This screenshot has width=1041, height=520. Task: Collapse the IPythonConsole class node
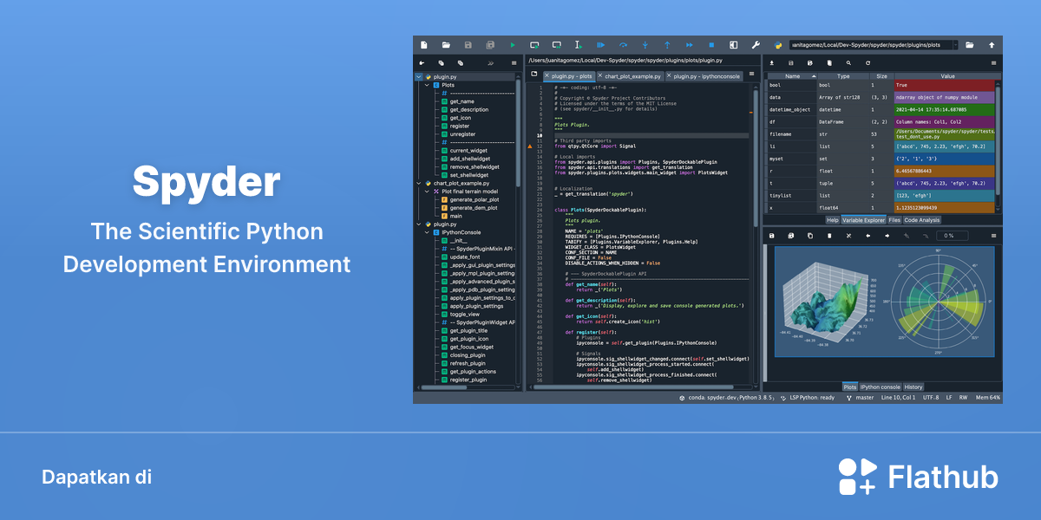pos(426,232)
